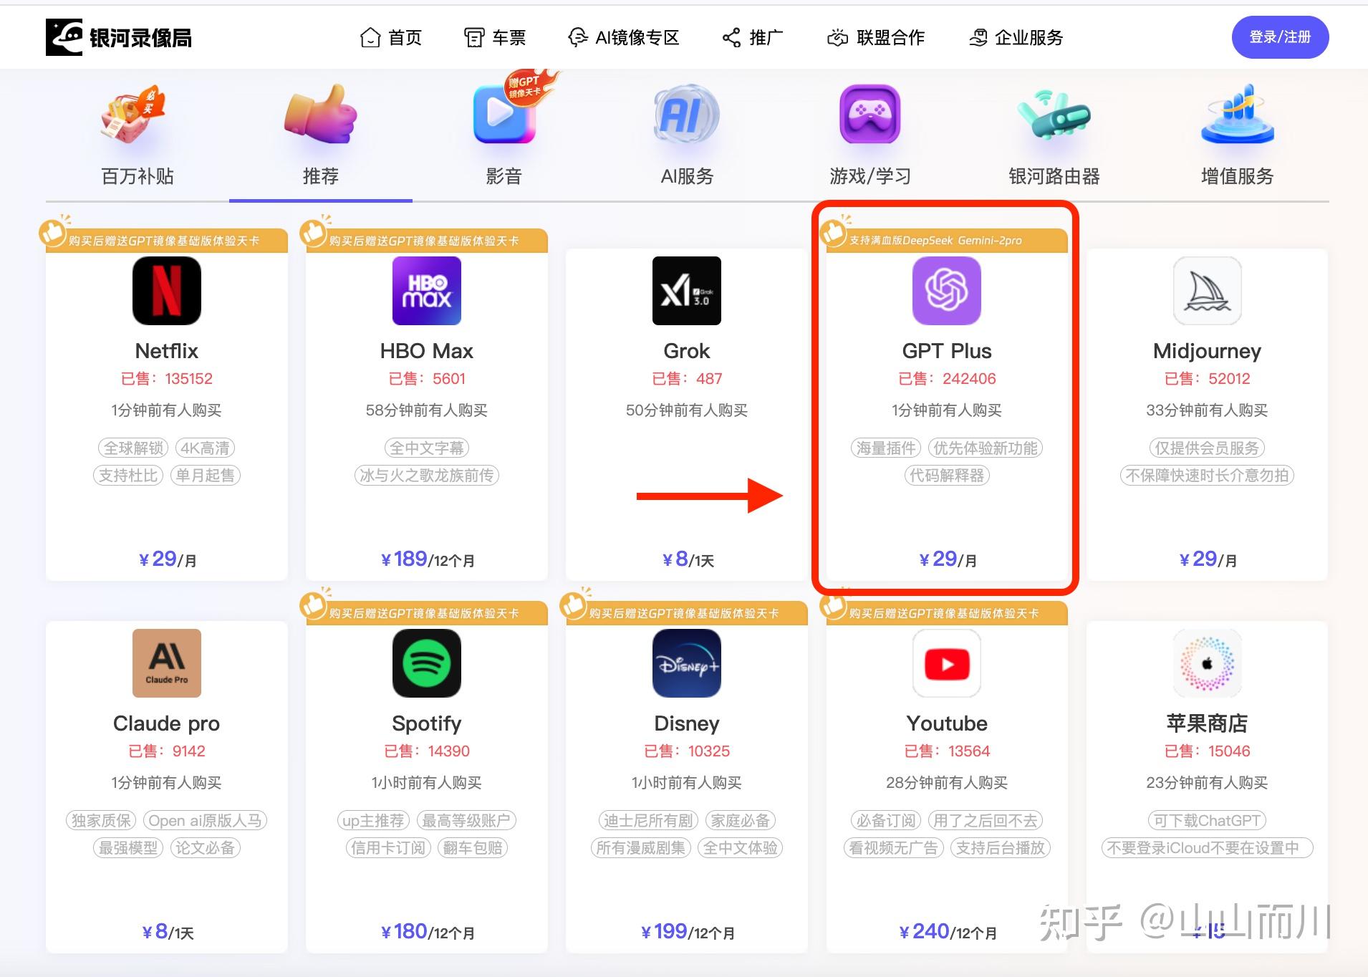Image resolution: width=1368 pixels, height=977 pixels.
Task: Open the 车票 navigation menu item
Action: click(x=495, y=37)
